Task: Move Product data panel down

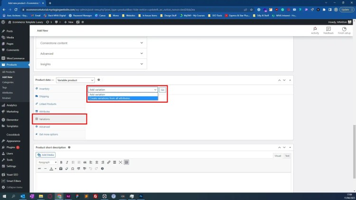Action: coord(284,80)
